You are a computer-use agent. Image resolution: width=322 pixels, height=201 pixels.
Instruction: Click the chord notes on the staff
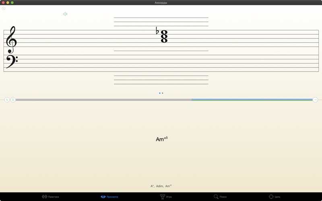[164, 36]
